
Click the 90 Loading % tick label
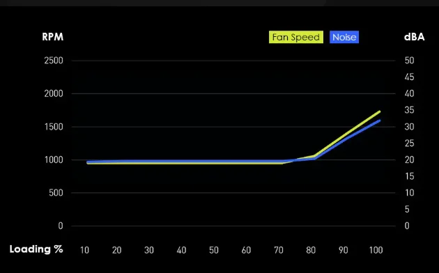coord(344,250)
